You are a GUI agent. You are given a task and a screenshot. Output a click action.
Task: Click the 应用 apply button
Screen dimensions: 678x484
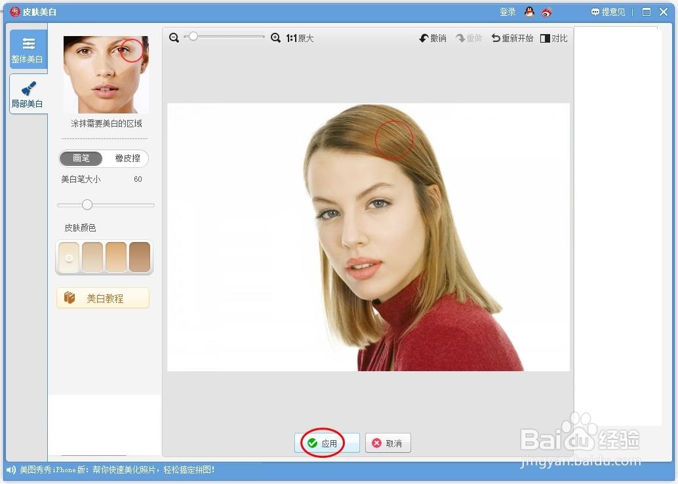pyautogui.click(x=327, y=443)
